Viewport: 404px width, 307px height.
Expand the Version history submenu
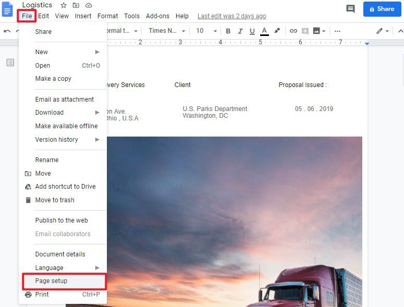[x=63, y=140]
